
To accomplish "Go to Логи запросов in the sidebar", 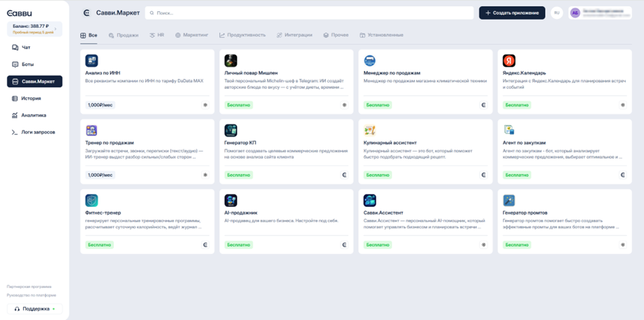I will (37, 132).
